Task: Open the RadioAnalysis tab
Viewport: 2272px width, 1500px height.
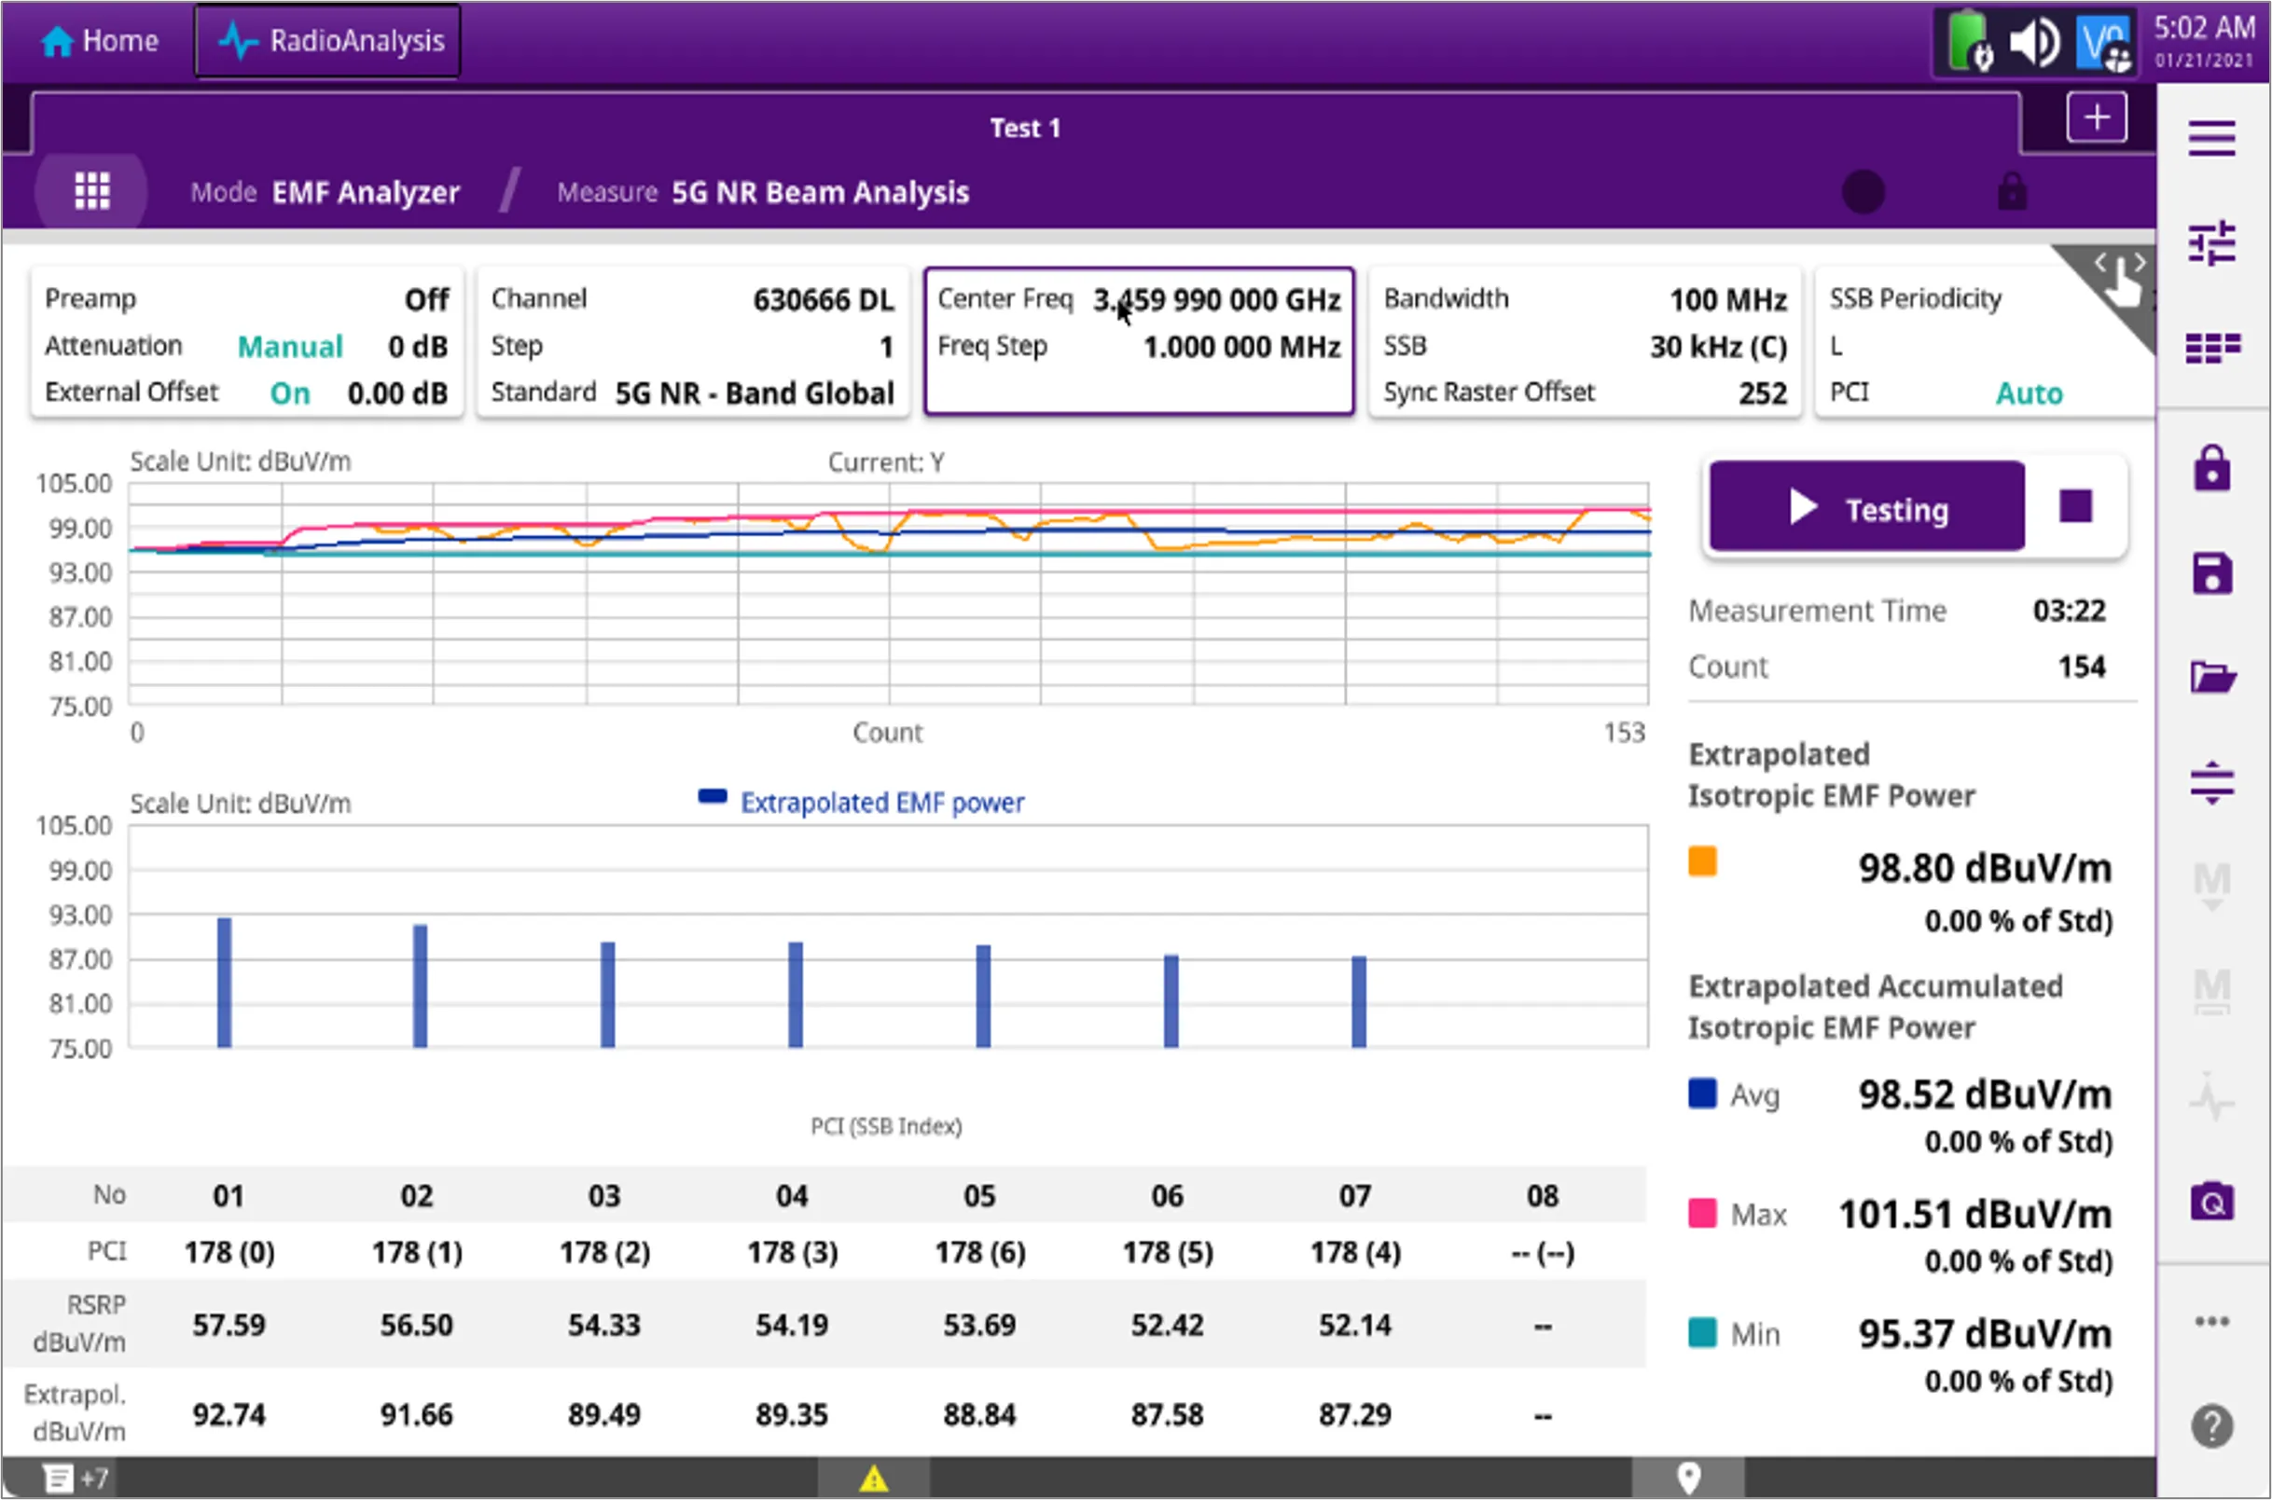Action: (x=328, y=40)
